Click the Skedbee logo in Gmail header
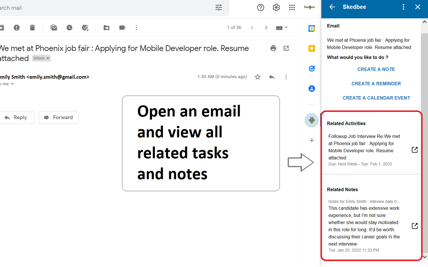The image size is (428, 267). [309, 7]
